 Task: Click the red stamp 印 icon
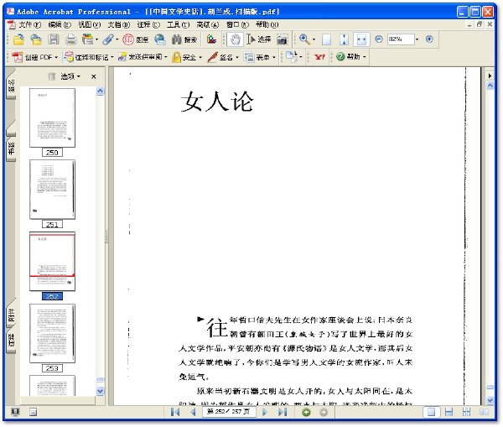coord(127,39)
